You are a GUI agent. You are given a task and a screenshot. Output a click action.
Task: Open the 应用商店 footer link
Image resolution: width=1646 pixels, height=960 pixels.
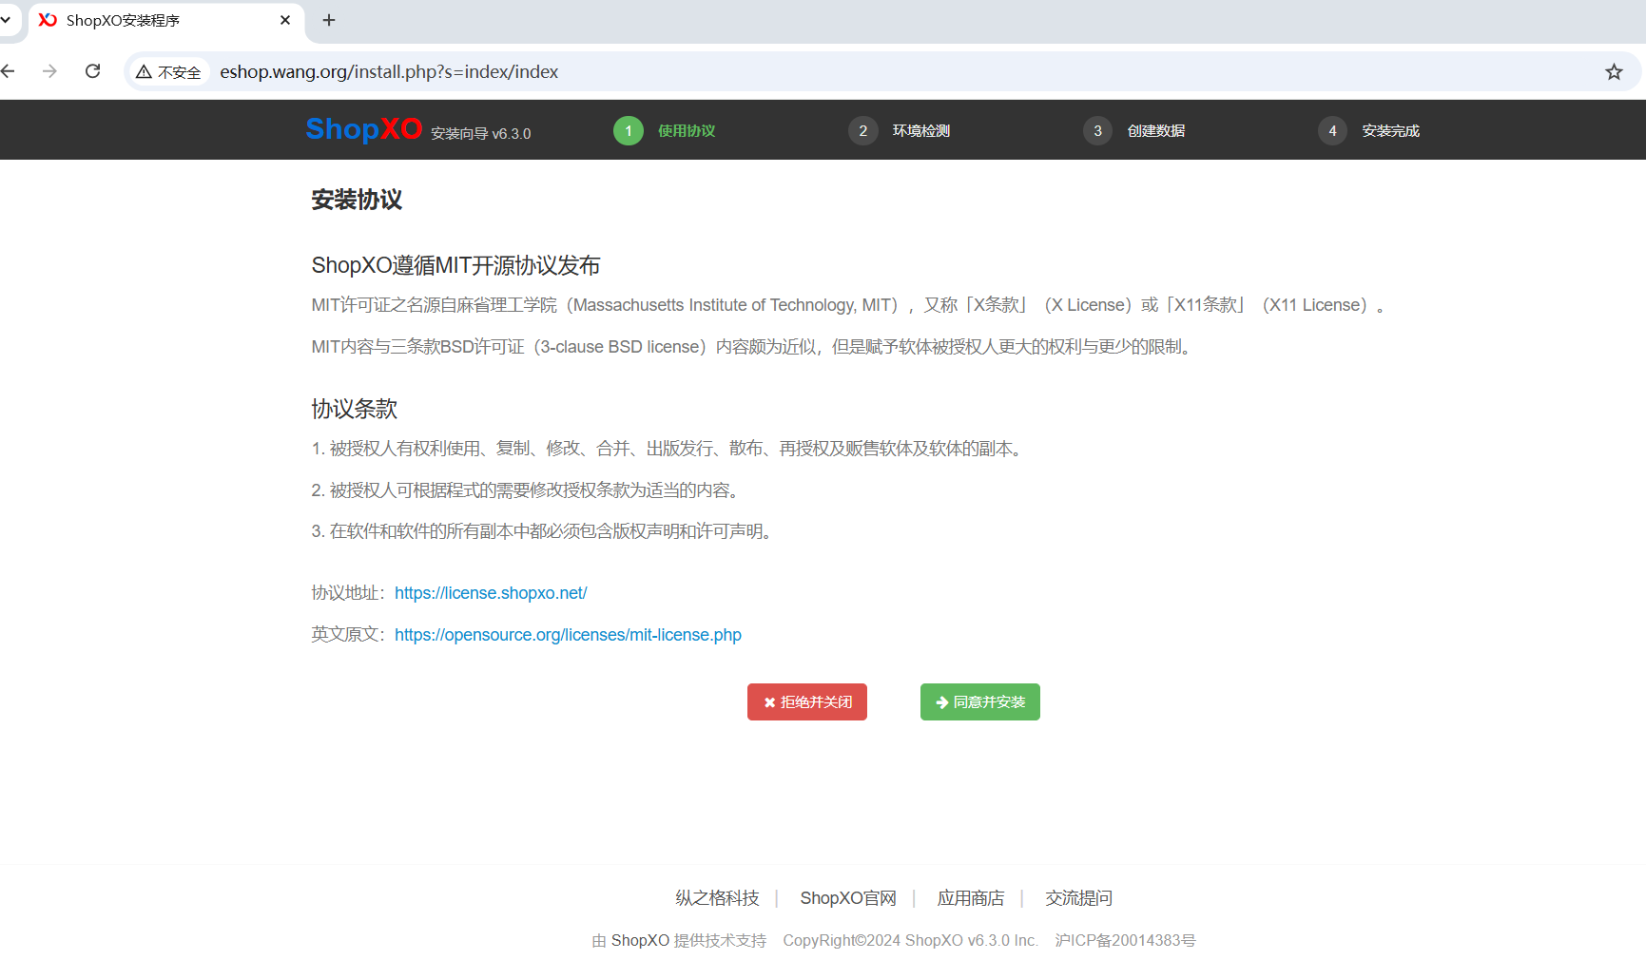[971, 898]
